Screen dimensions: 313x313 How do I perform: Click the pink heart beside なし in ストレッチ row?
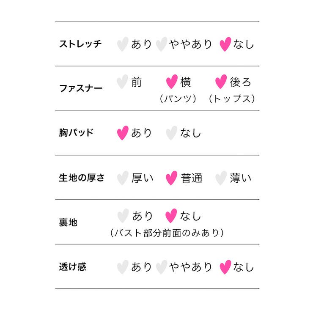click(x=225, y=44)
